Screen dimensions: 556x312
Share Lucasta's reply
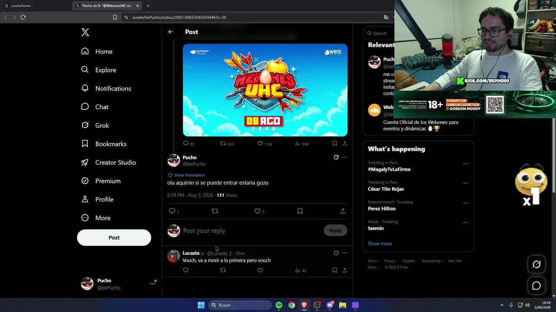tap(344, 270)
